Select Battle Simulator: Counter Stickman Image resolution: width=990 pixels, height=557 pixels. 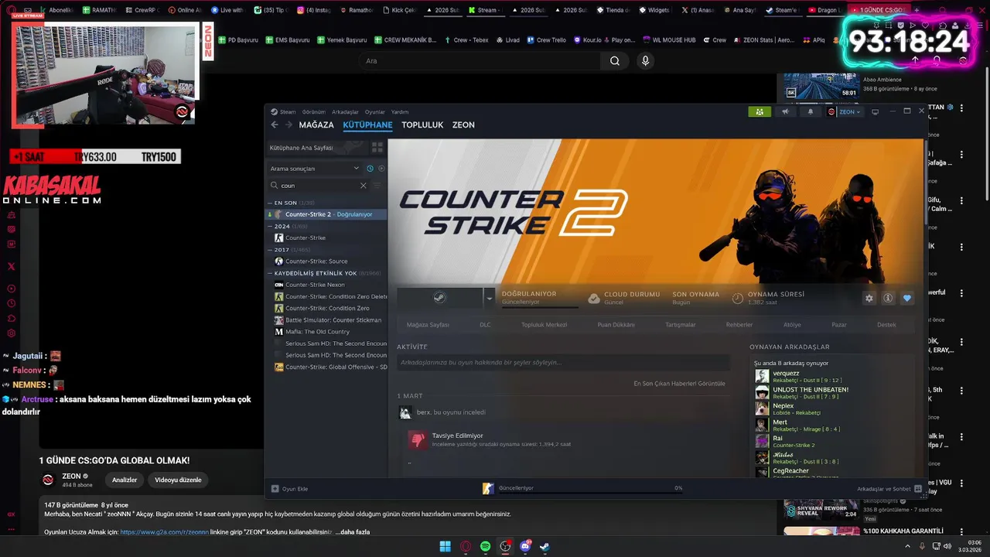333,320
